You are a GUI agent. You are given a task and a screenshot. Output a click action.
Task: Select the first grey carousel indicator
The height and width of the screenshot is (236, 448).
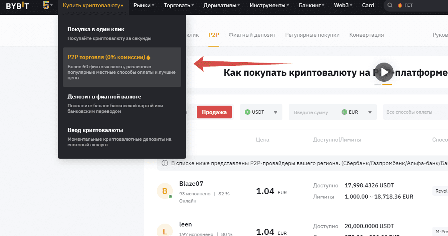pyautogui.click(x=378, y=85)
